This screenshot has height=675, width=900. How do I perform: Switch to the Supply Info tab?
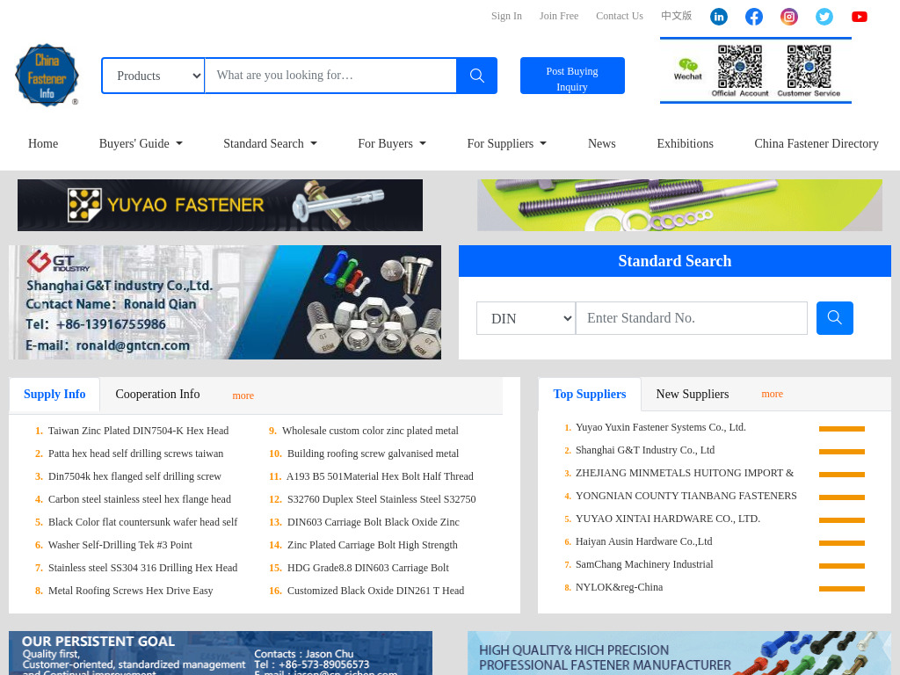54,395
